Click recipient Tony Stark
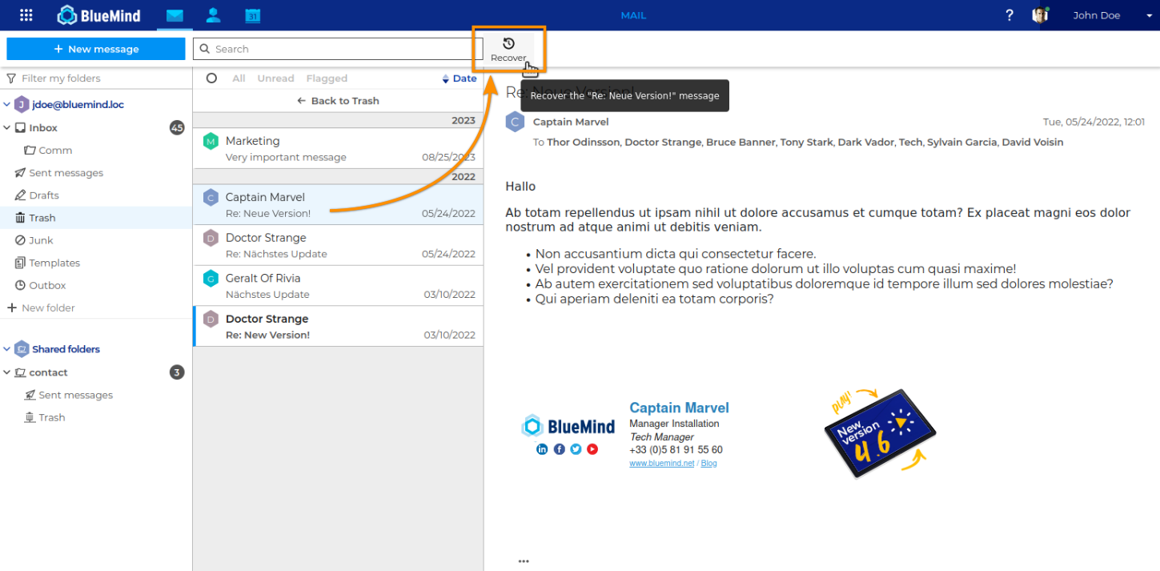 807,142
